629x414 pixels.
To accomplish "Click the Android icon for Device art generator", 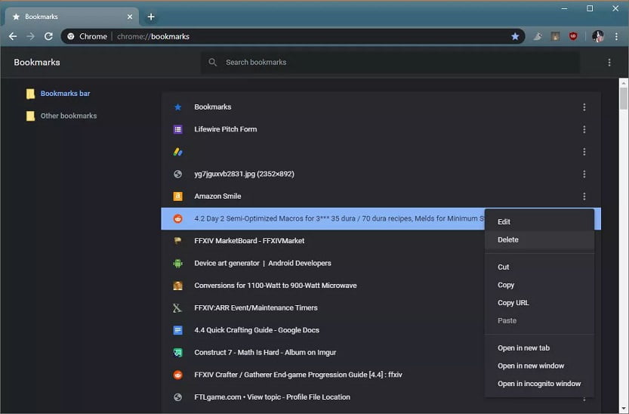I will tap(177, 263).
